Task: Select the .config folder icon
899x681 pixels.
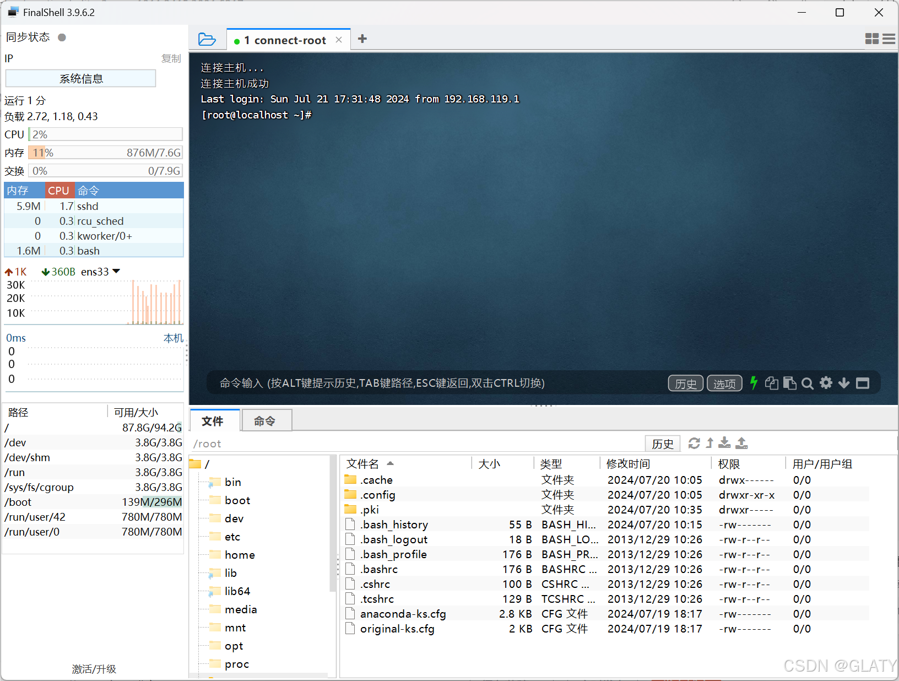Action: tap(351, 494)
